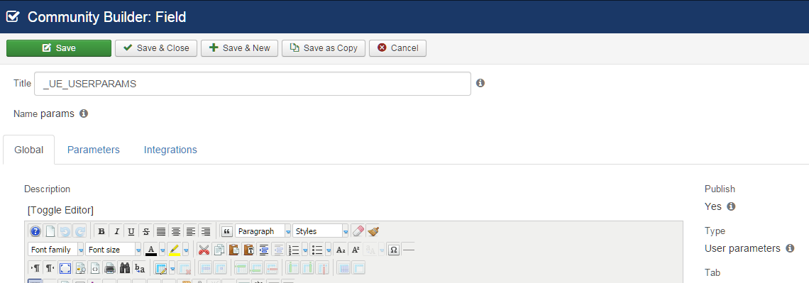Viewport: 809px width, 283px height.
Task: Open find and replace binoculars icon
Action: pyautogui.click(x=125, y=268)
